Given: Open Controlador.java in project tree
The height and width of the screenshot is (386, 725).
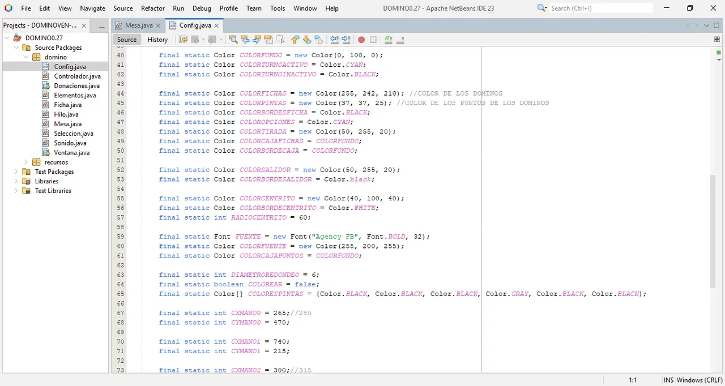Looking at the screenshot, I should click(77, 76).
